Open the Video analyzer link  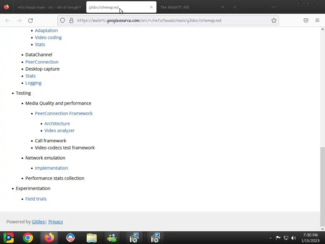click(x=59, y=131)
